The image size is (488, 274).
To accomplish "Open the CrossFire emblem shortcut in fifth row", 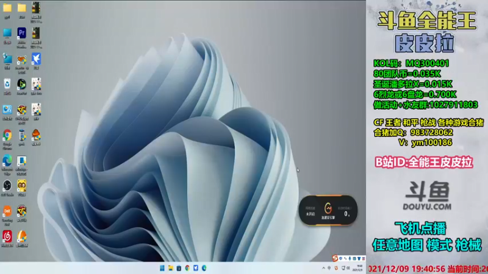I will [21, 110].
